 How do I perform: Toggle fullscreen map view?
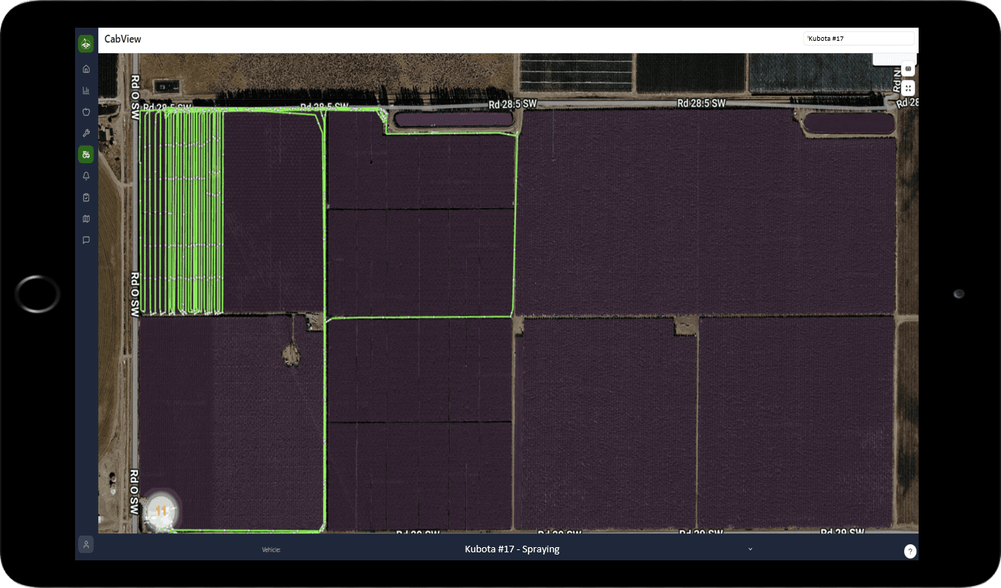(x=908, y=88)
